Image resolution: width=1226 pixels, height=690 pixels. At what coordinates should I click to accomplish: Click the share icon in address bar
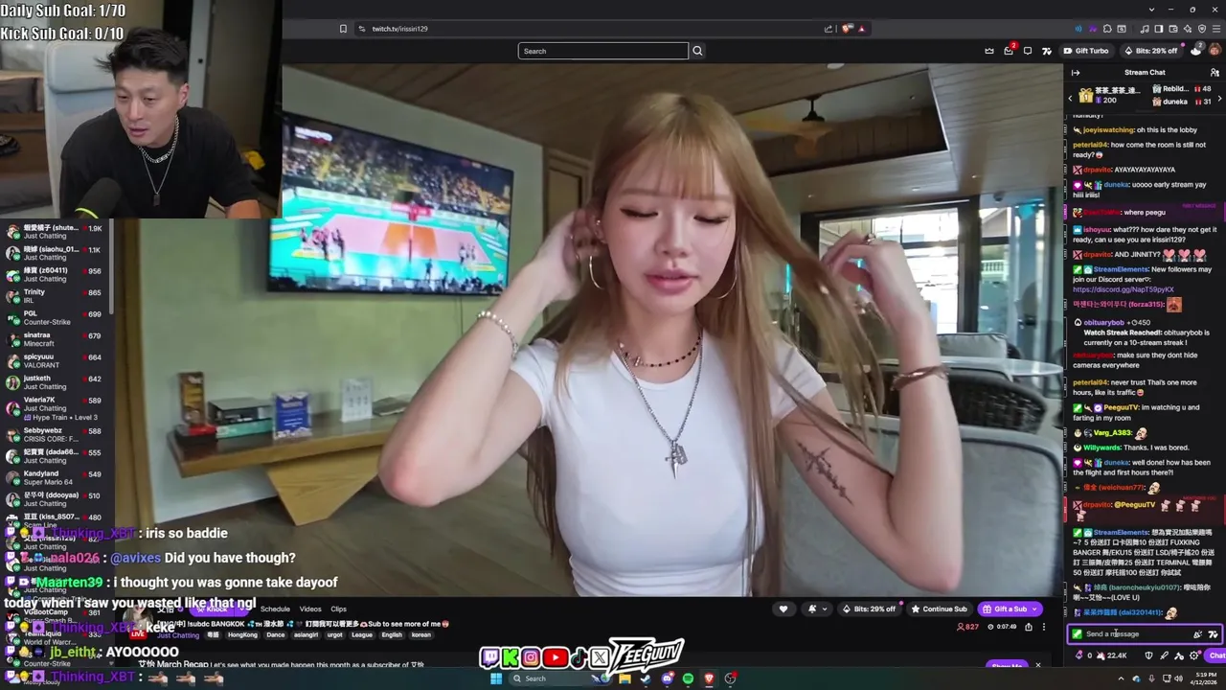pyautogui.click(x=829, y=29)
